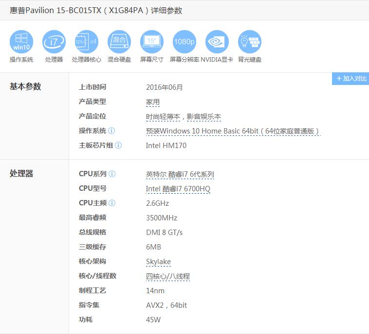
Task: Click the 15-inch screen size icon
Action: [152, 42]
